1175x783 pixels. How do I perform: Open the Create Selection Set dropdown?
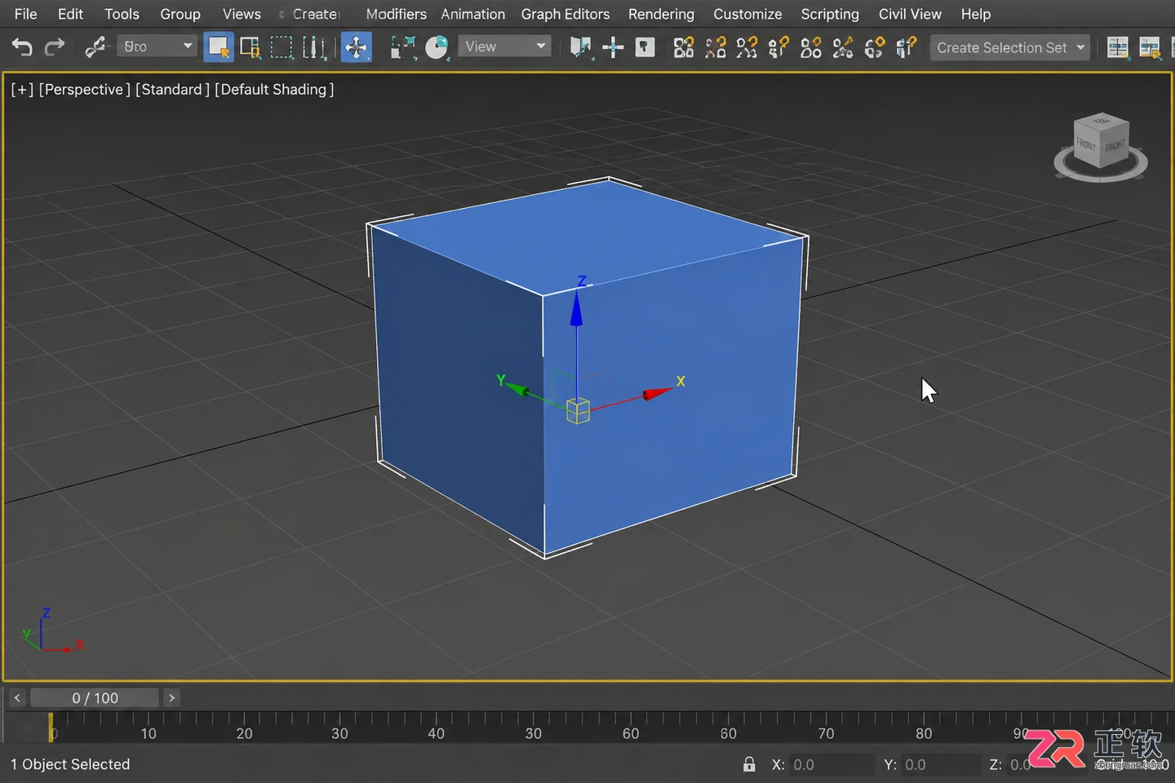point(1010,47)
